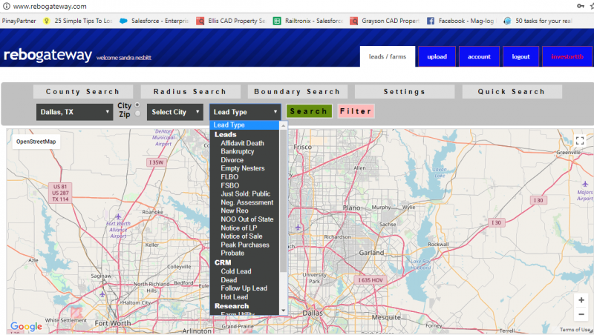Image resolution: width=594 pixels, height=335 pixels.
Task: Open Grayson CAD Property bookmark
Action: coord(385,21)
